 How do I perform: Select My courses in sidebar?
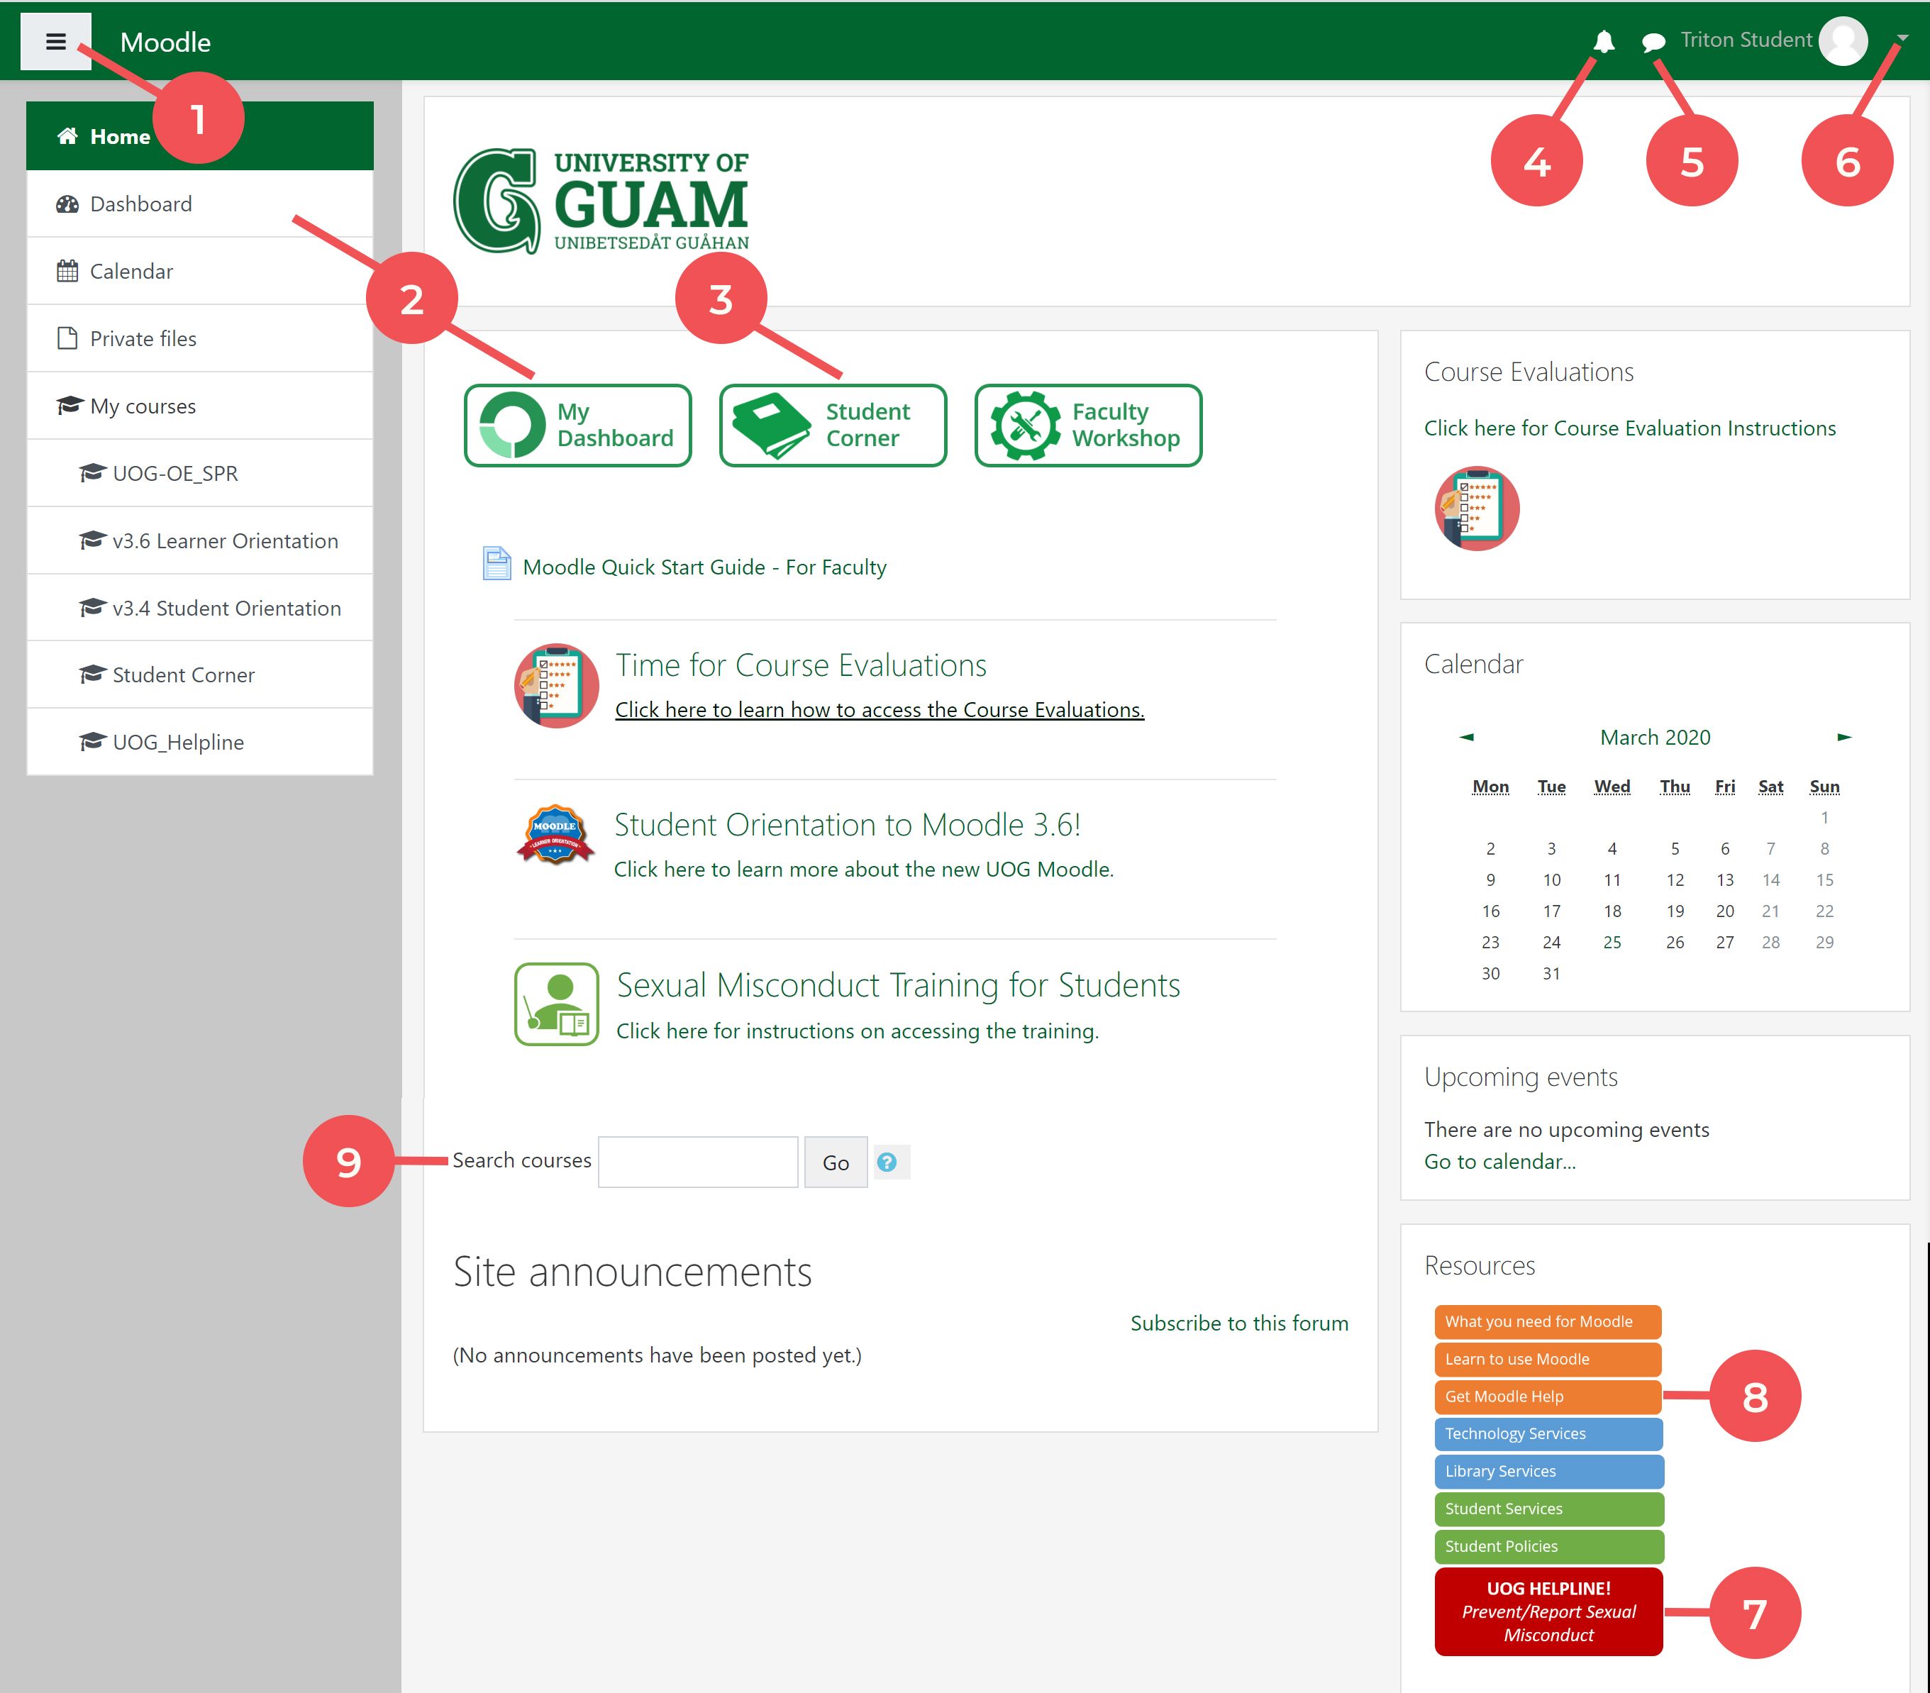point(199,406)
